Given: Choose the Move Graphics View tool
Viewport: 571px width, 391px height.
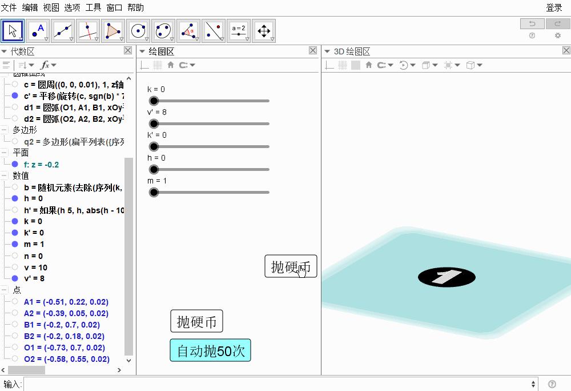Looking at the screenshot, I should point(264,31).
